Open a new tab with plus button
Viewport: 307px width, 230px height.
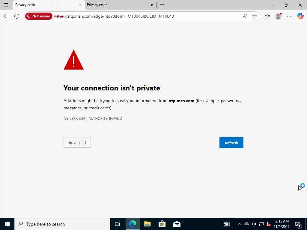click(x=162, y=5)
